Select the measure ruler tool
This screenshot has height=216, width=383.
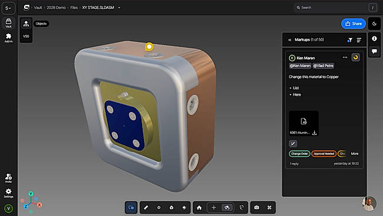tap(146, 207)
